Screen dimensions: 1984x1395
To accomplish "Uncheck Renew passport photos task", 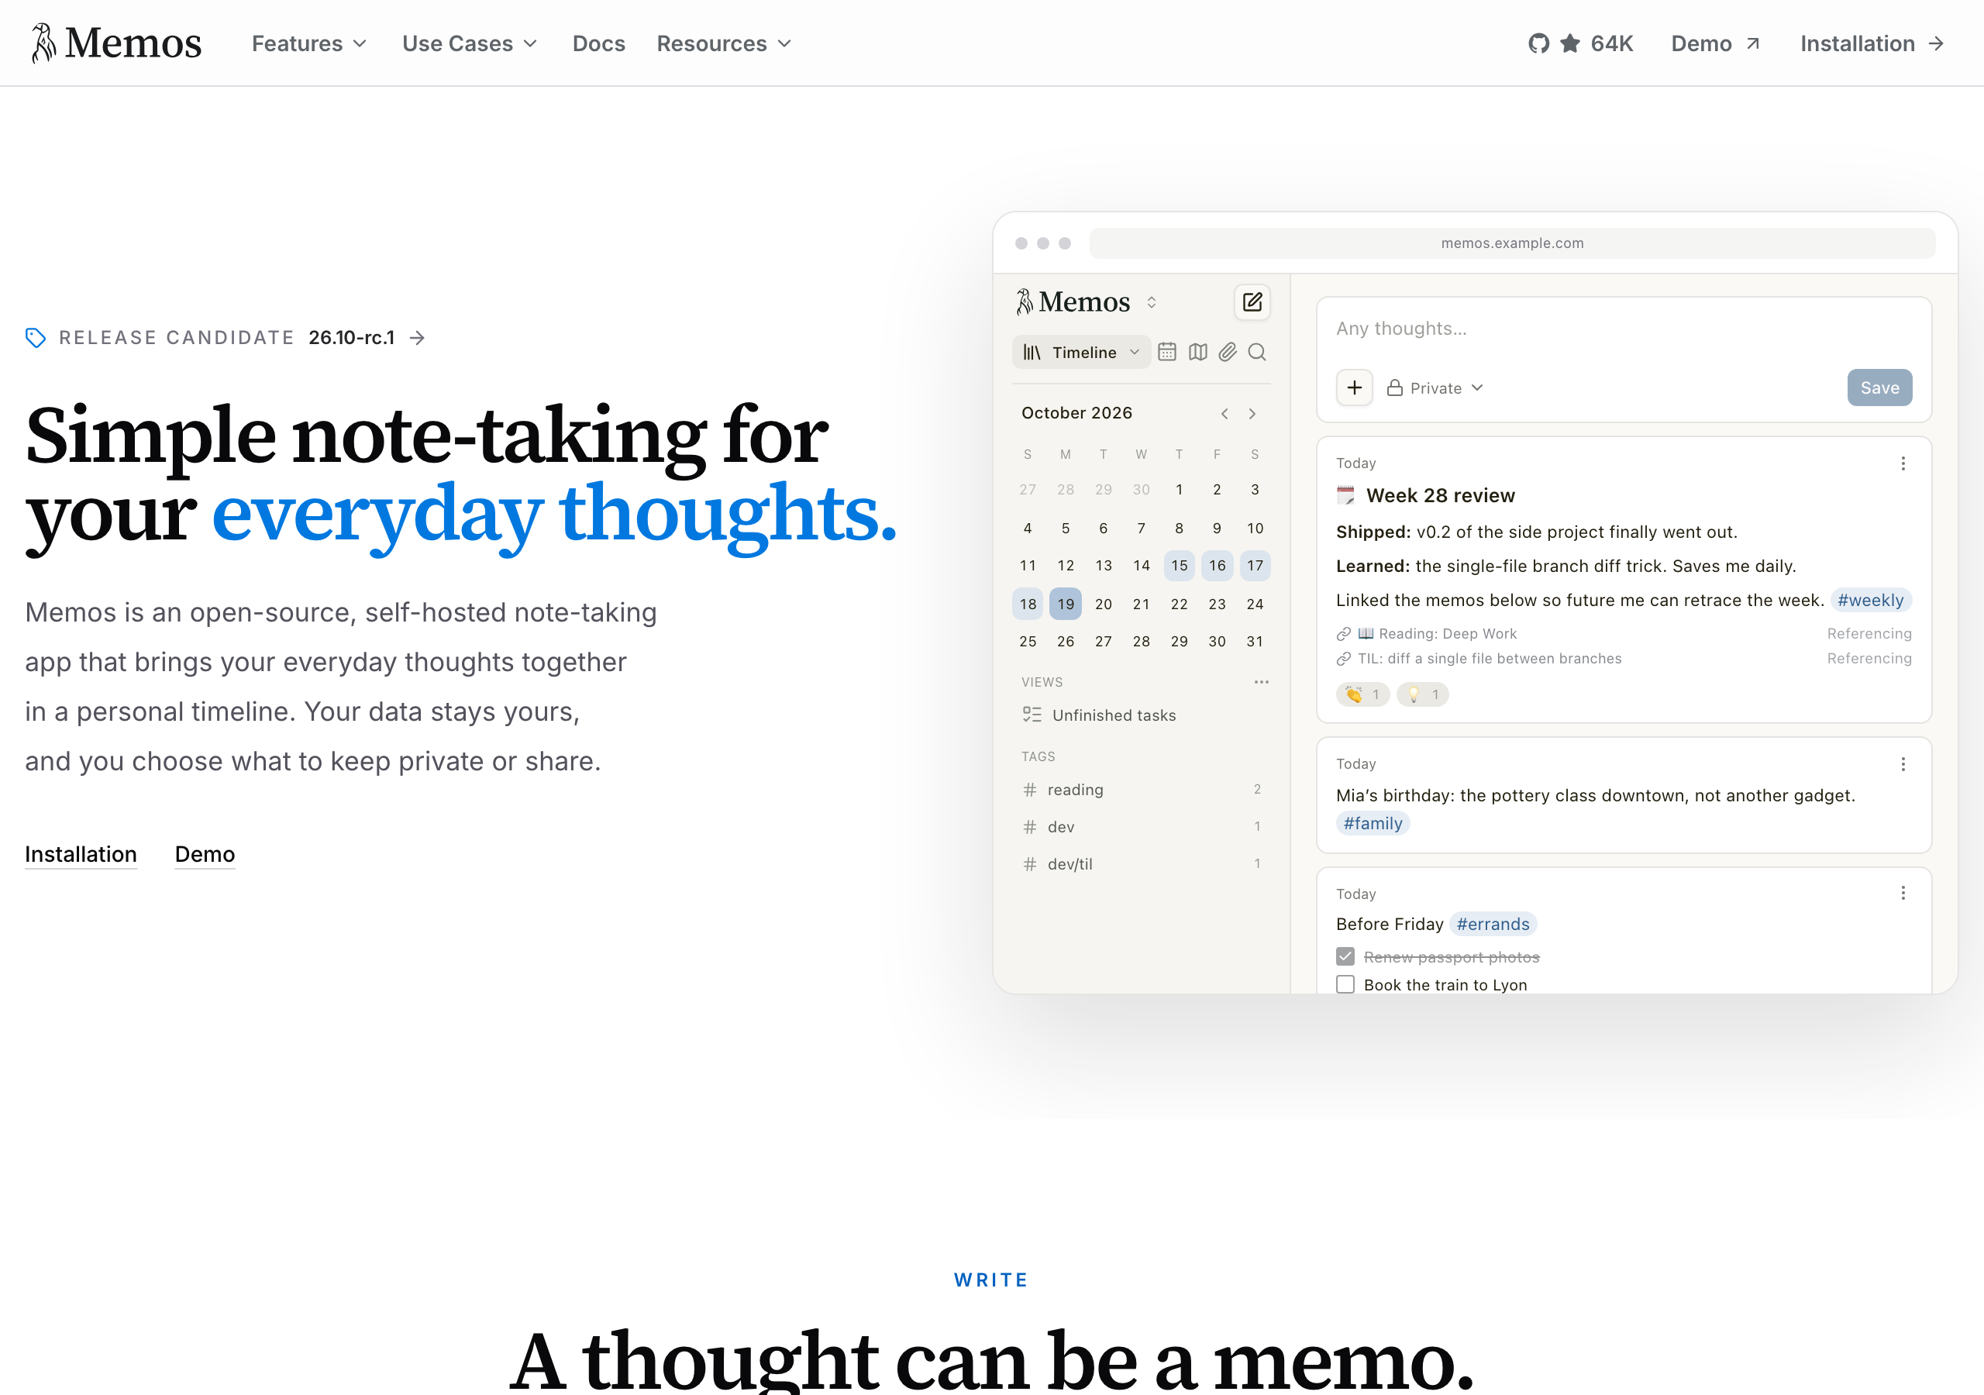I will pos(1345,956).
